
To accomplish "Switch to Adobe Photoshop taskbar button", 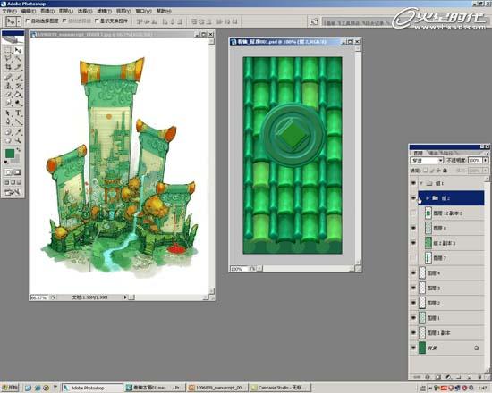I will pyautogui.click(x=92, y=388).
